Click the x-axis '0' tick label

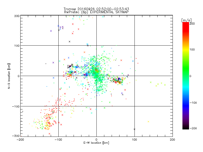pyautogui.click(x=96, y=140)
